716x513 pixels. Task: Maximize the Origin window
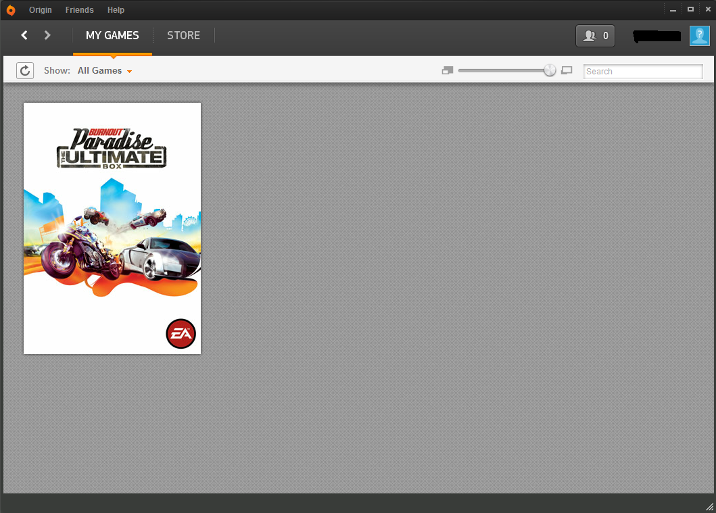click(x=690, y=9)
